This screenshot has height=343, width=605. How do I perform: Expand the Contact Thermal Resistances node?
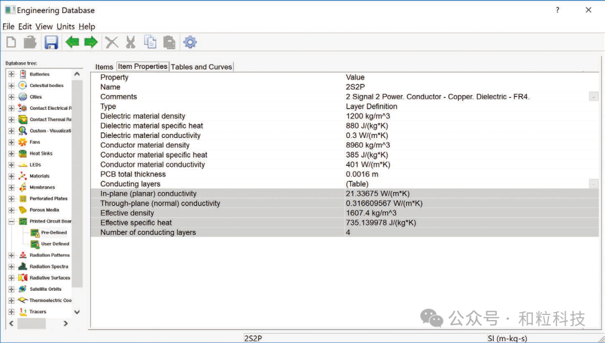point(11,119)
